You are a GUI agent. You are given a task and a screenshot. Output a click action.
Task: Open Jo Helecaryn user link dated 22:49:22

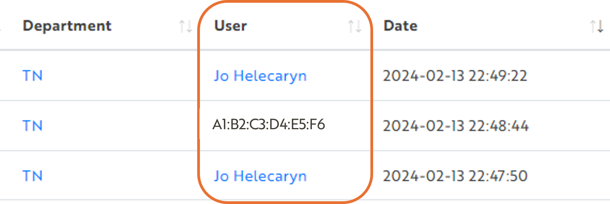click(x=260, y=76)
